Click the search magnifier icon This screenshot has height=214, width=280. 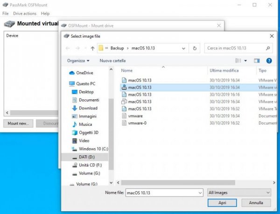[268, 48]
